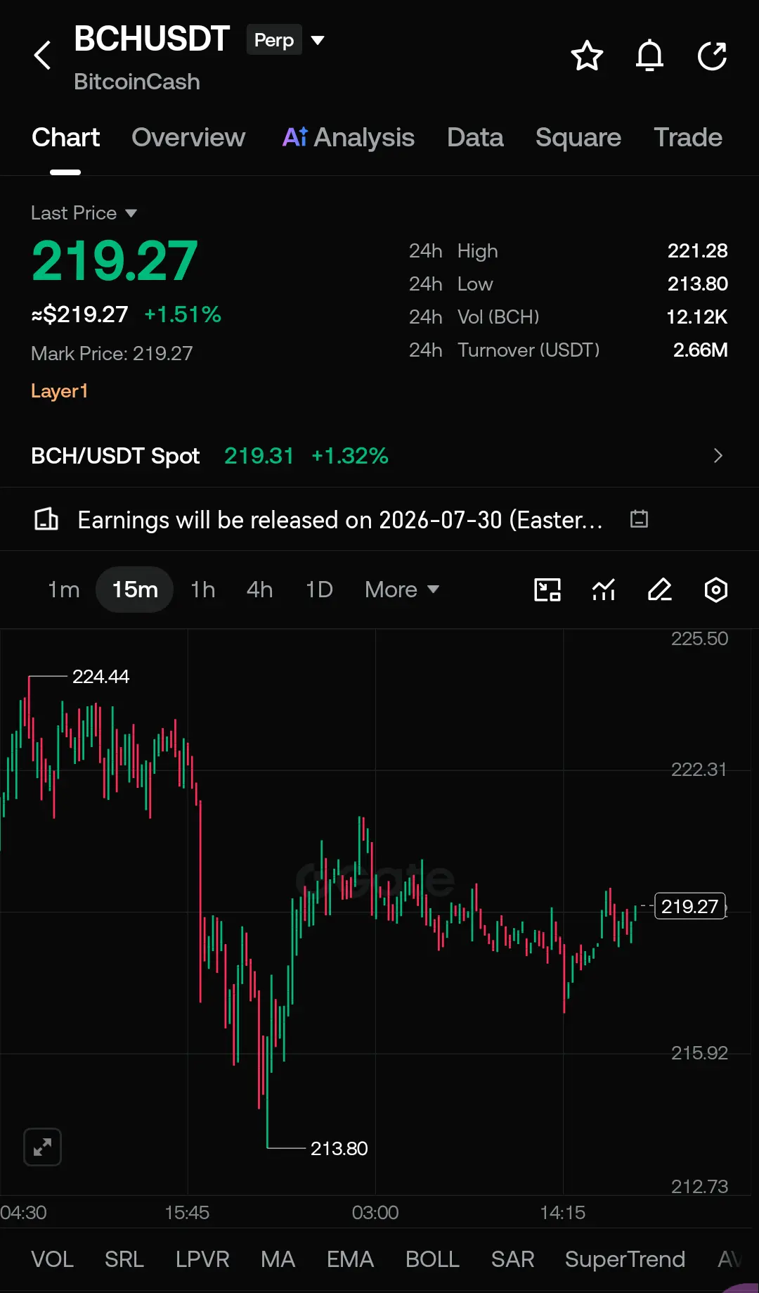Open the Square tab

[x=578, y=138]
